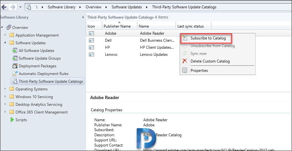
Task: Sort by the Icon column header
Action: click(x=94, y=26)
